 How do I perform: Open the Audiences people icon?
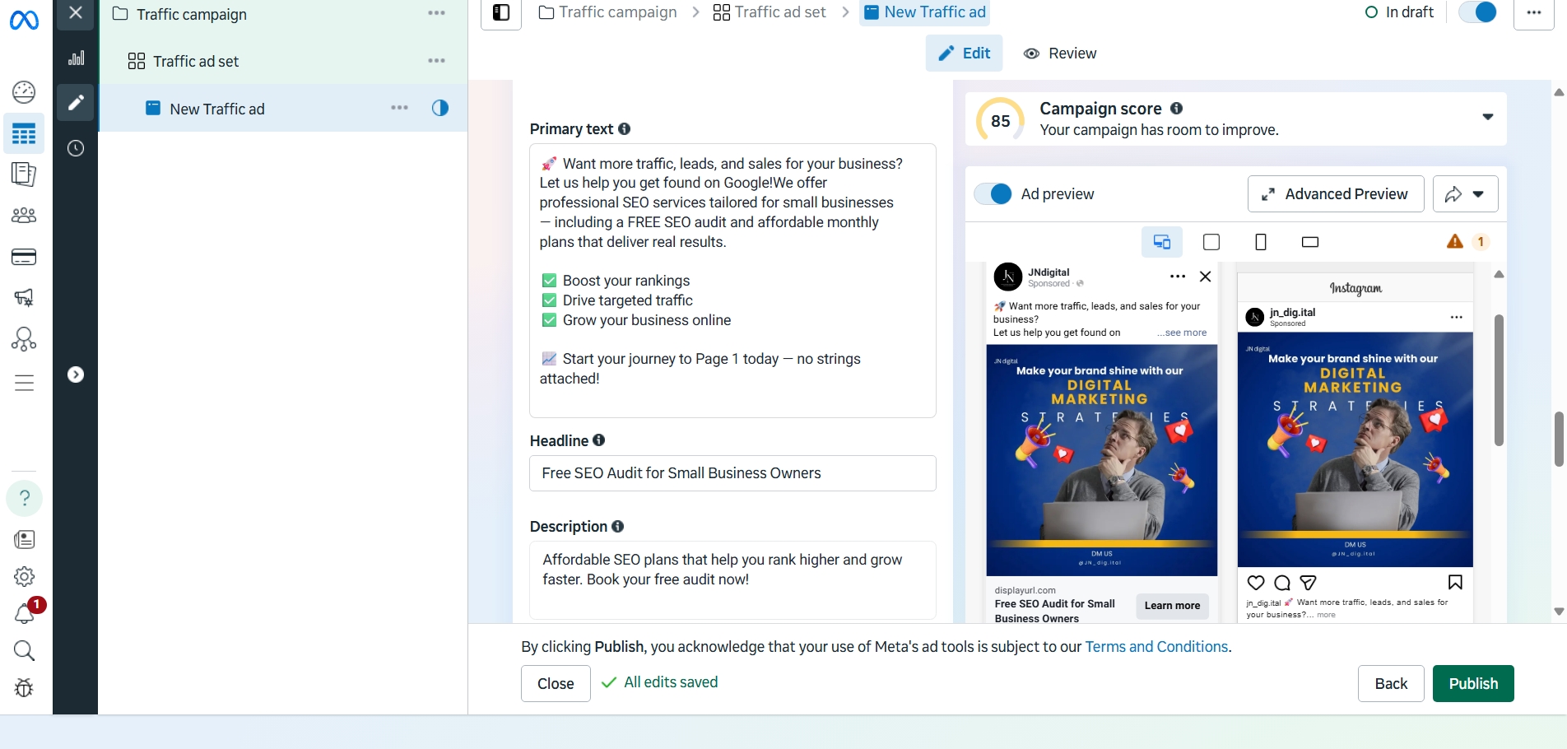pyautogui.click(x=23, y=215)
